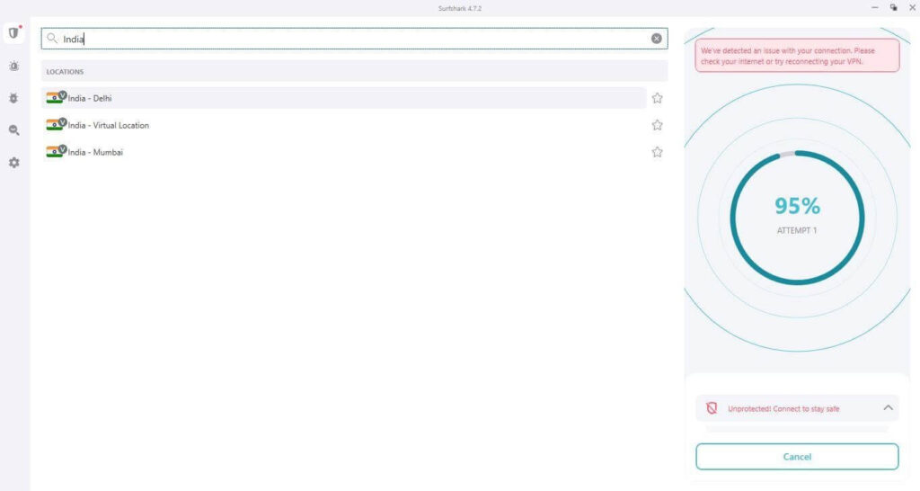Open Settings via the gear icon
Screen dimensions: 920x491
(13, 163)
